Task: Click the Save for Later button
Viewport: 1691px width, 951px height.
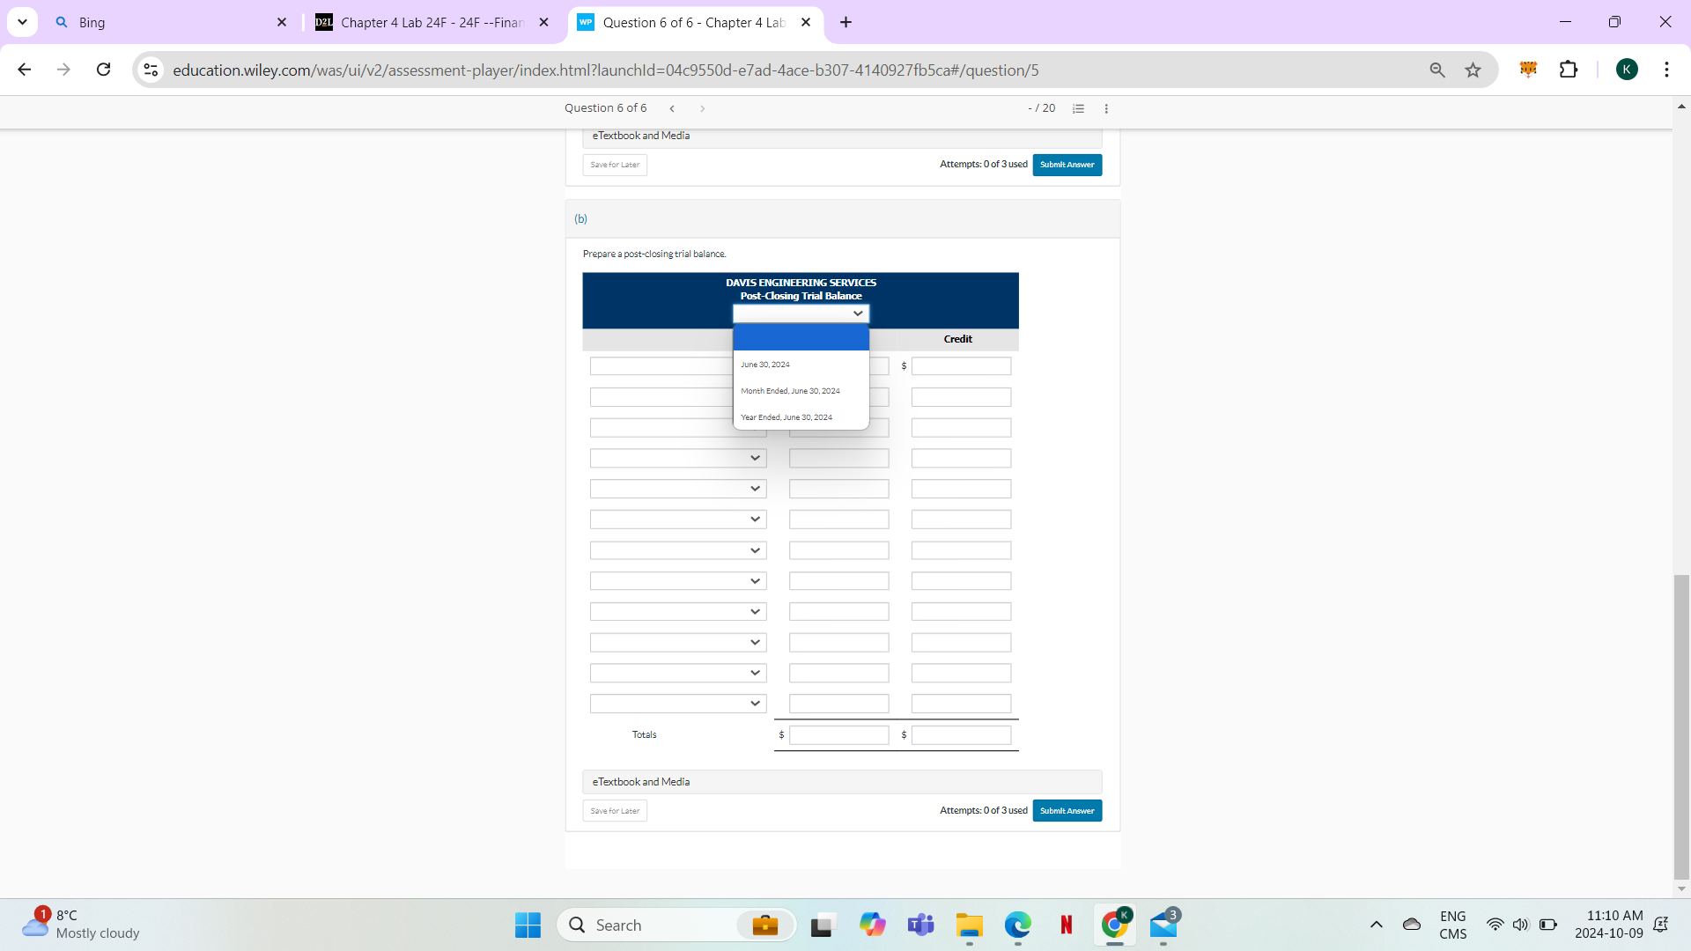Action: (614, 810)
